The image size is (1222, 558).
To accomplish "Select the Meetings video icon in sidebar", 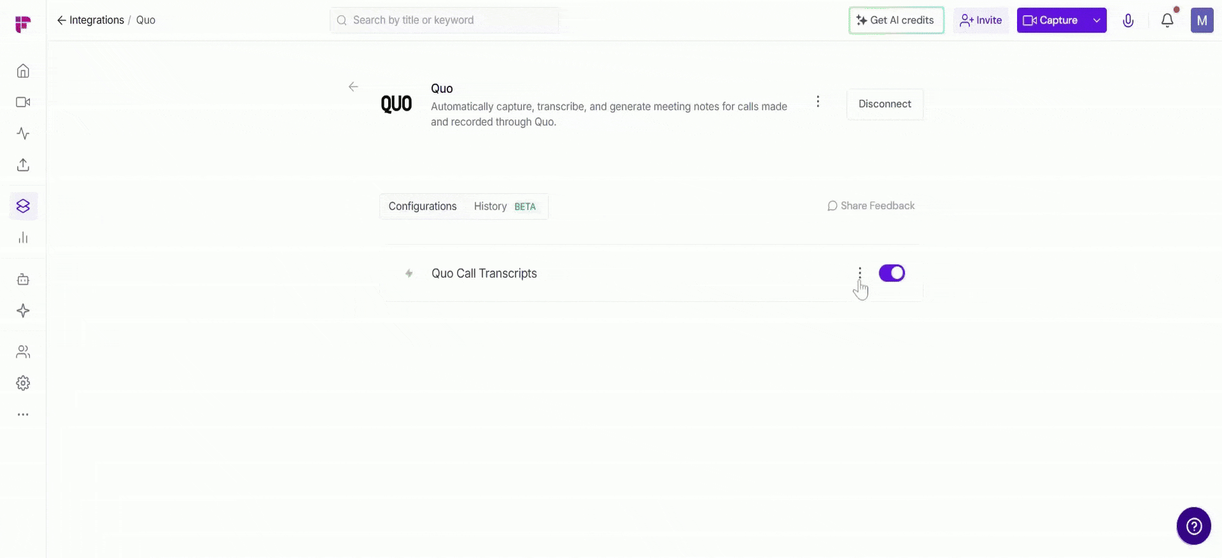I will click(23, 102).
